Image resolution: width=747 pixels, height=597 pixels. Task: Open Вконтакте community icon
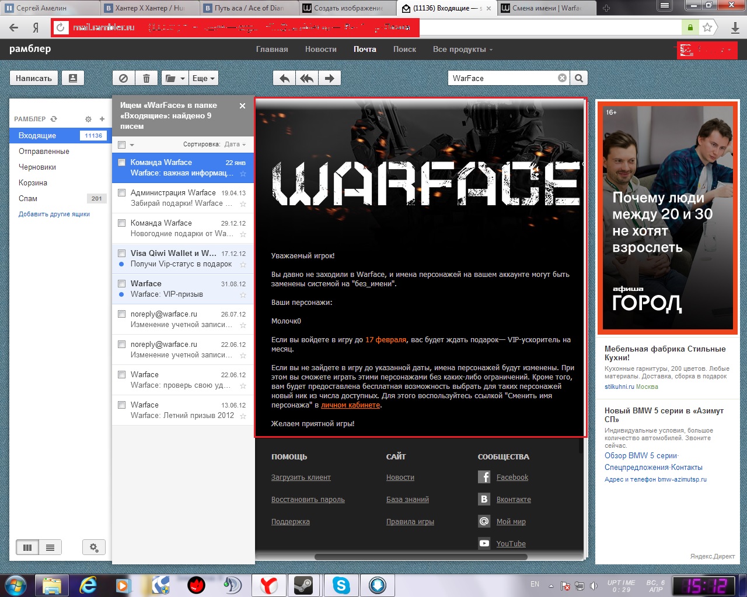coord(484,499)
